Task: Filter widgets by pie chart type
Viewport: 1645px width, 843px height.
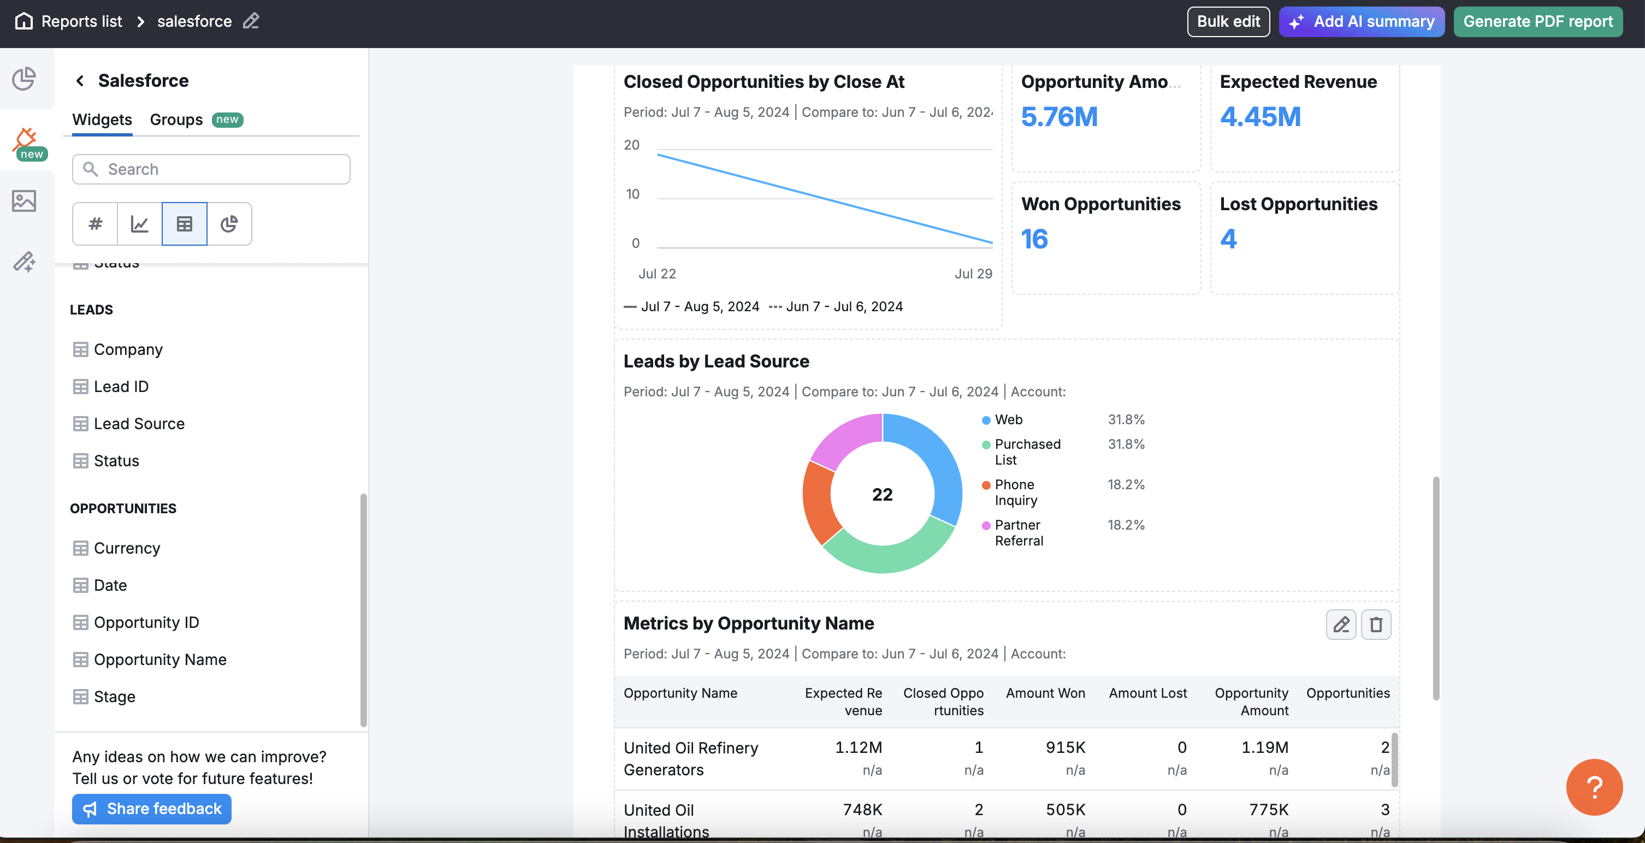Action: pyautogui.click(x=229, y=223)
